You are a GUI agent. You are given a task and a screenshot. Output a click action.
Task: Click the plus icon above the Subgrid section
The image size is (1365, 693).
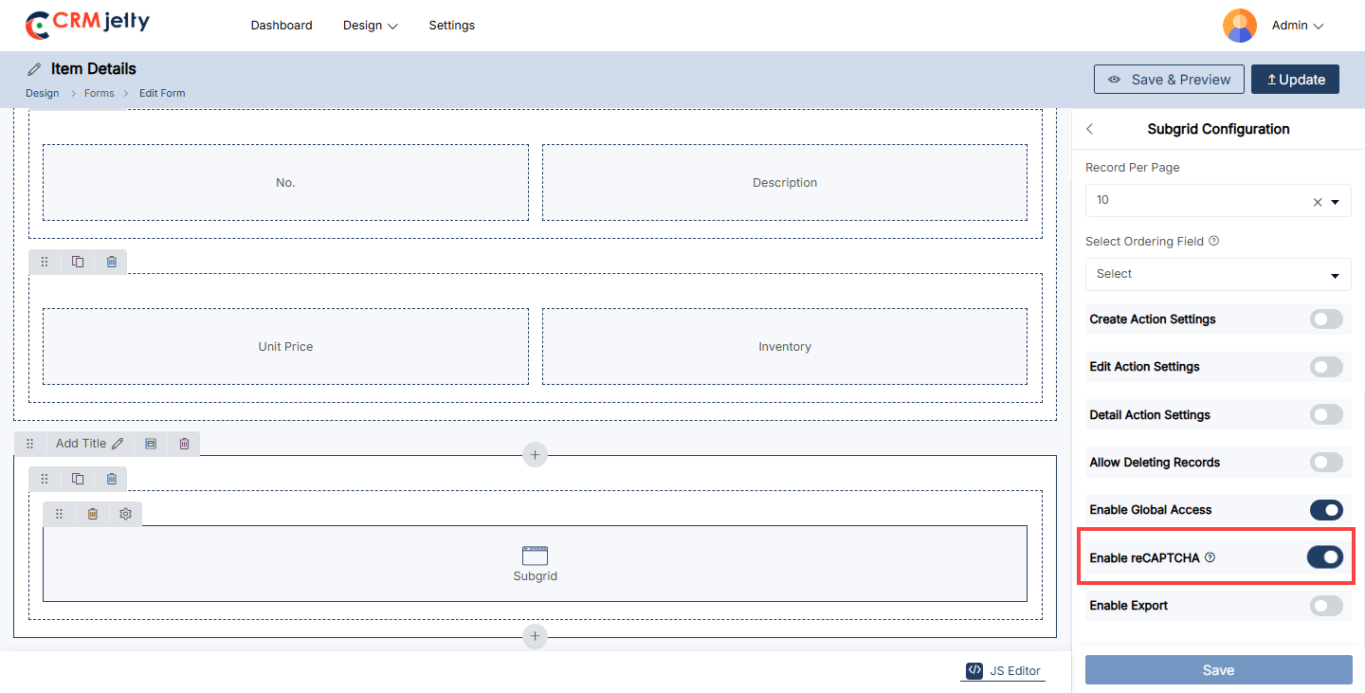(535, 455)
